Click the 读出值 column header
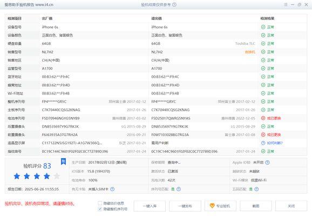The width and height of the screenshot is (312, 216). pyautogui.click(x=157, y=18)
